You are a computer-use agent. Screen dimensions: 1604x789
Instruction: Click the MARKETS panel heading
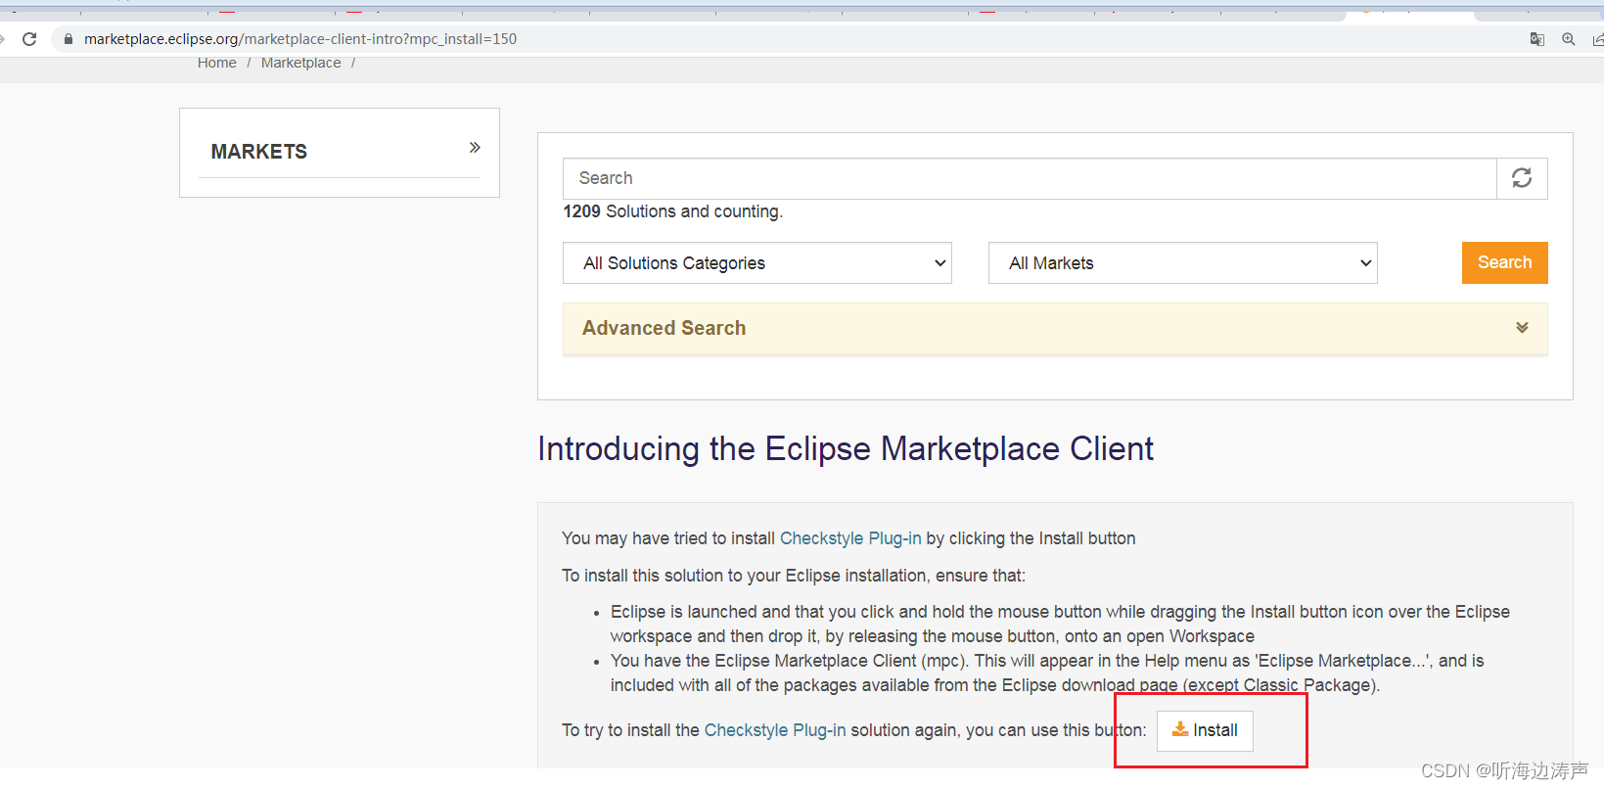click(259, 152)
